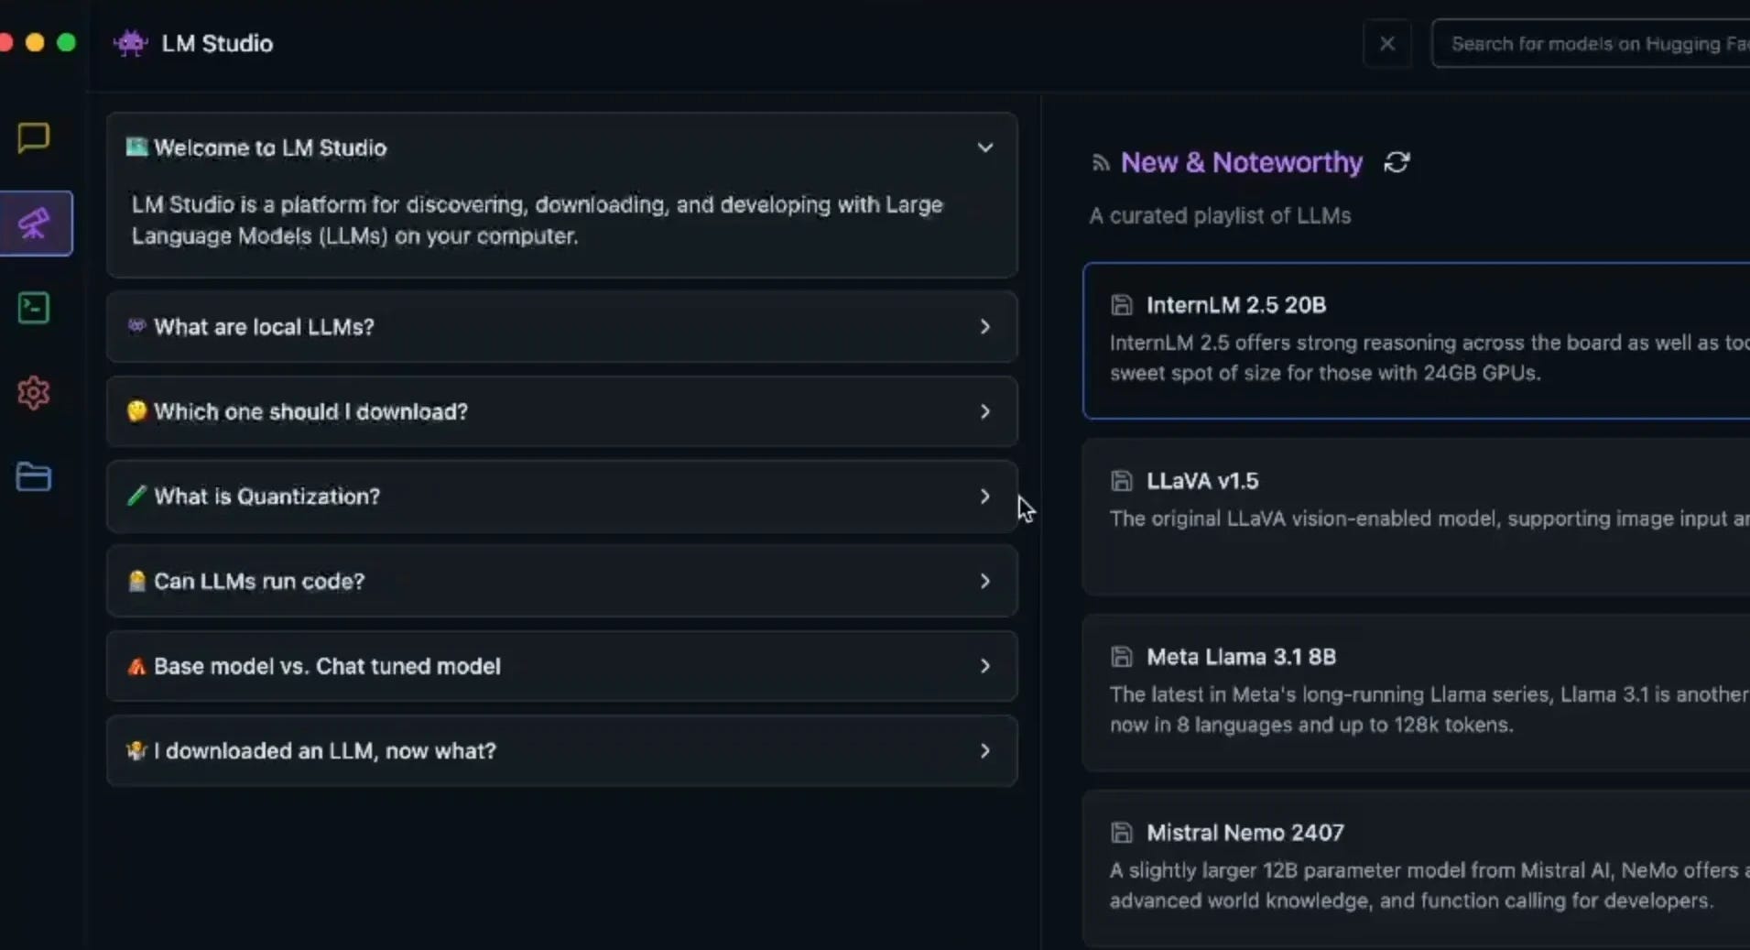
Task: Refresh the New & Noteworthy playlist
Action: click(1397, 161)
